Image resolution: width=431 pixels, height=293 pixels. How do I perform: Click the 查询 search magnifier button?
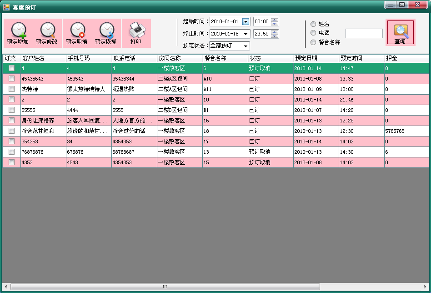pos(400,33)
